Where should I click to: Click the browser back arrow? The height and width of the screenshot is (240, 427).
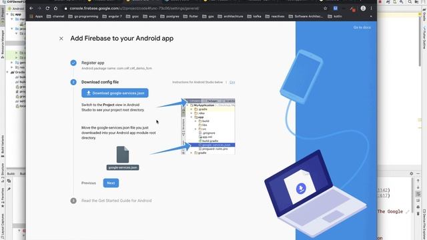pyautogui.click(x=31, y=9)
